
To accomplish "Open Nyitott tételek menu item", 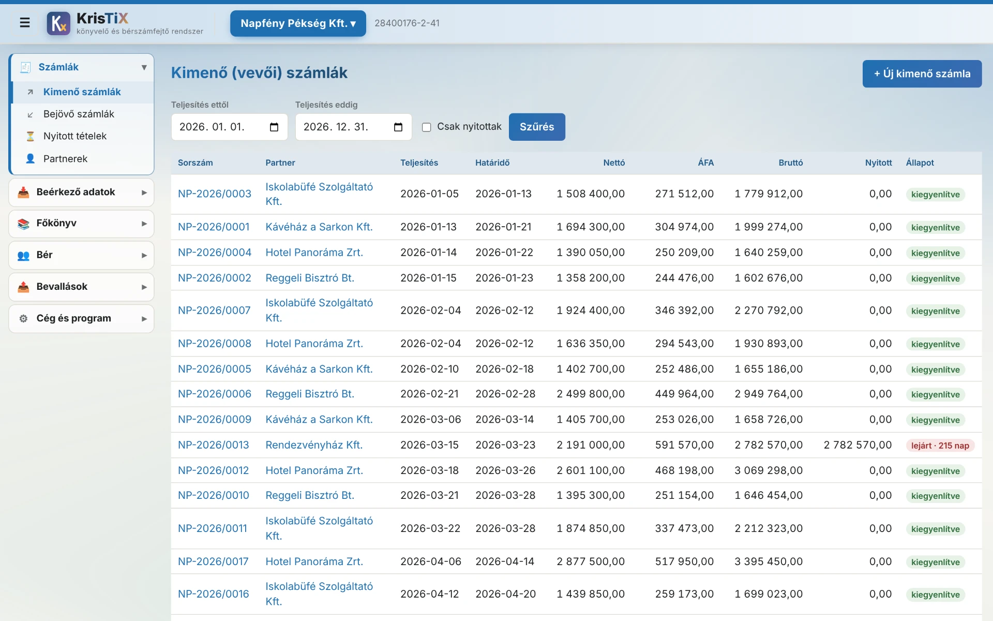I will [x=83, y=136].
